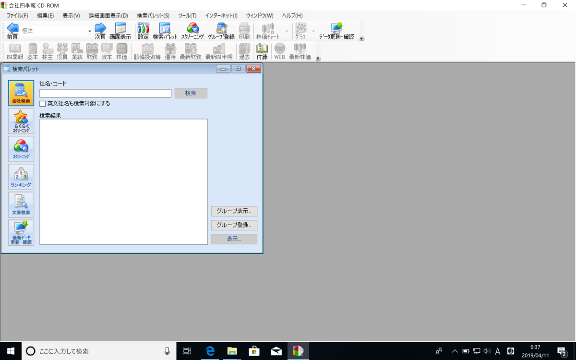Click the グループ登録 toolbar icon
The height and width of the screenshot is (360, 576).
click(221, 31)
